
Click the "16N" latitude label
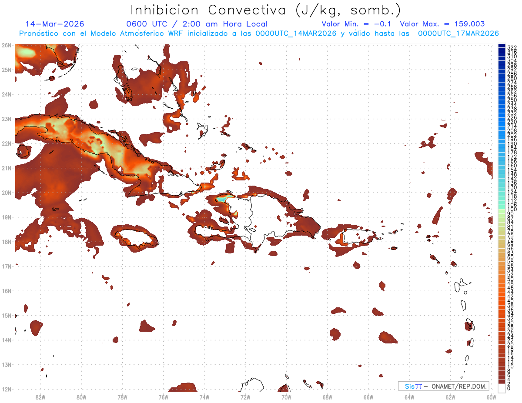click(6, 291)
